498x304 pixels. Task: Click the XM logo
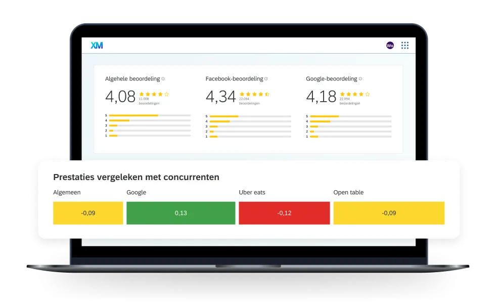(97, 46)
